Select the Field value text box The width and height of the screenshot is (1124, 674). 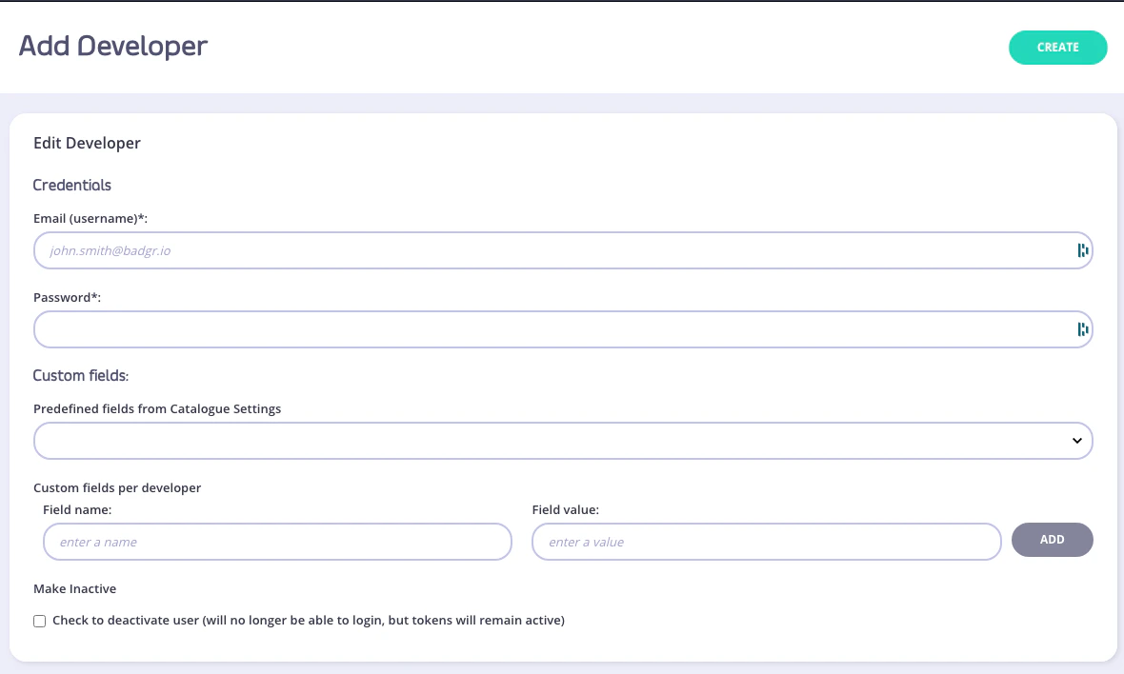766,542
